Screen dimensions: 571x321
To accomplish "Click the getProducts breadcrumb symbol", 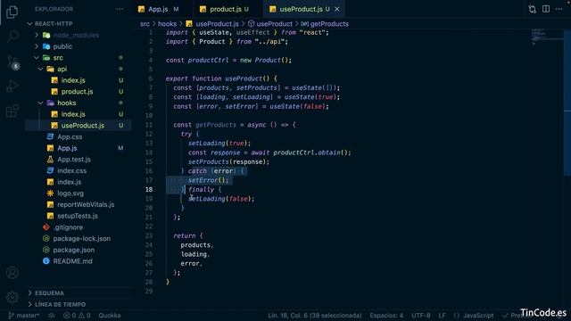I will pyautogui.click(x=329, y=24).
